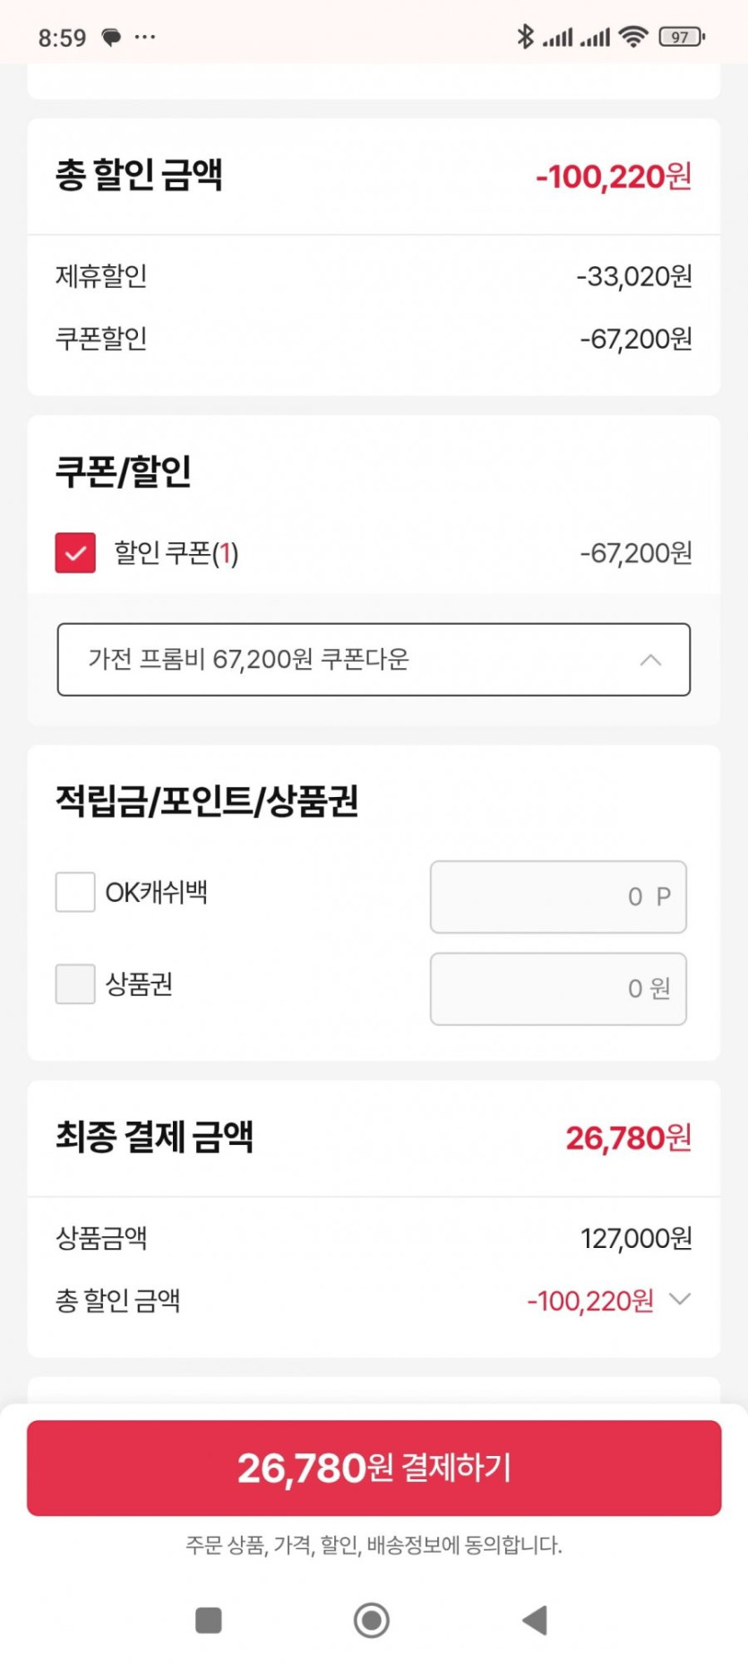Enable the OK캐쉬백 checkbox

pyautogui.click(x=75, y=892)
